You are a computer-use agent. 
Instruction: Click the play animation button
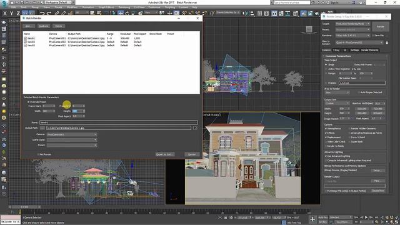pos(366,217)
